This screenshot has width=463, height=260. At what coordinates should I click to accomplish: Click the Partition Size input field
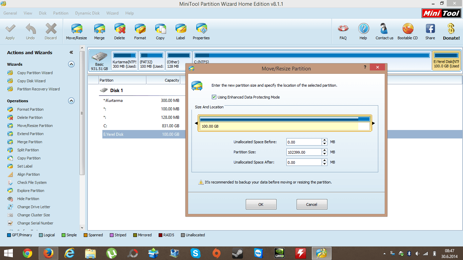304,152
